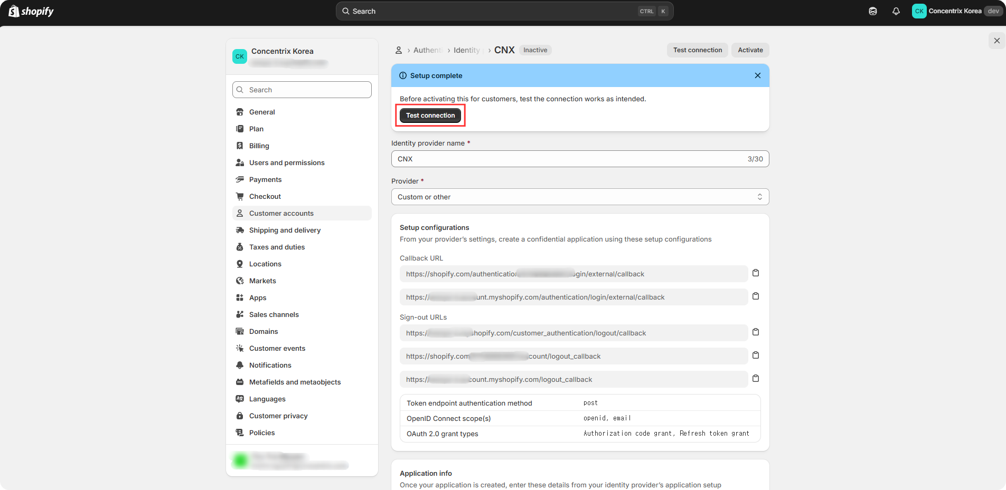Focus the top Search bar
The image size is (1006, 490).
point(504,11)
